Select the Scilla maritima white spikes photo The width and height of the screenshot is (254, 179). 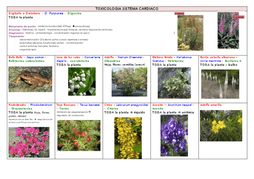click(220, 84)
